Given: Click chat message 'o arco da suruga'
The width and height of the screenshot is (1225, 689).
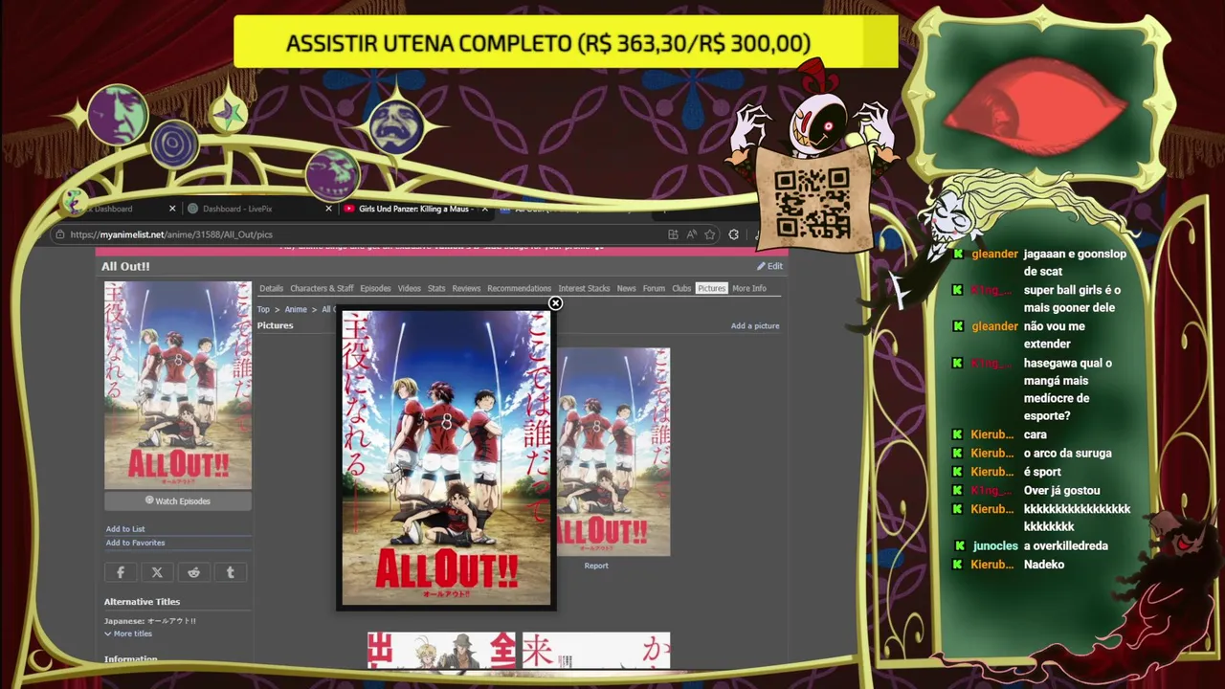Looking at the screenshot, I should coord(1067,453).
